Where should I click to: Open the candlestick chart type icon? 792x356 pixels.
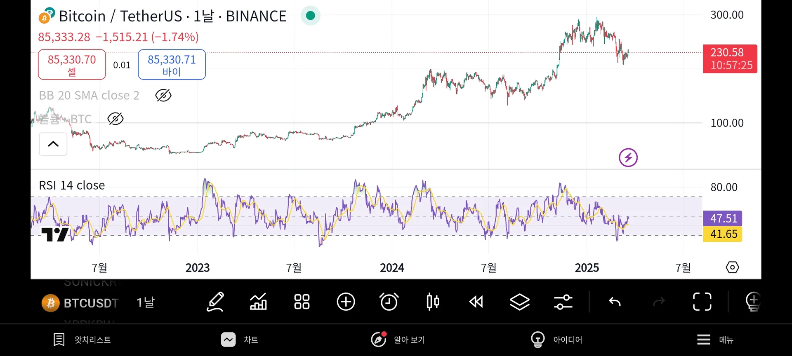click(x=433, y=302)
